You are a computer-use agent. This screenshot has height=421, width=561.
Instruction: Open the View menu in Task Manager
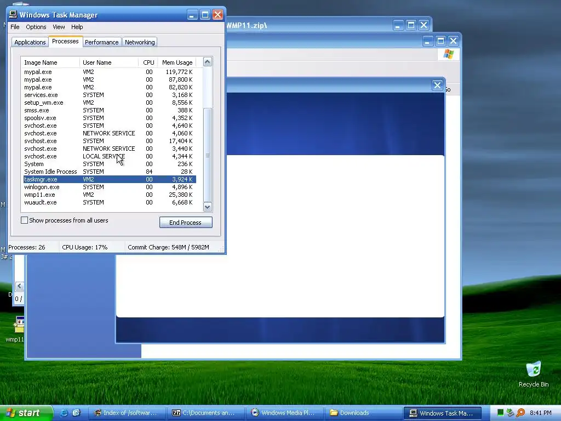59,27
